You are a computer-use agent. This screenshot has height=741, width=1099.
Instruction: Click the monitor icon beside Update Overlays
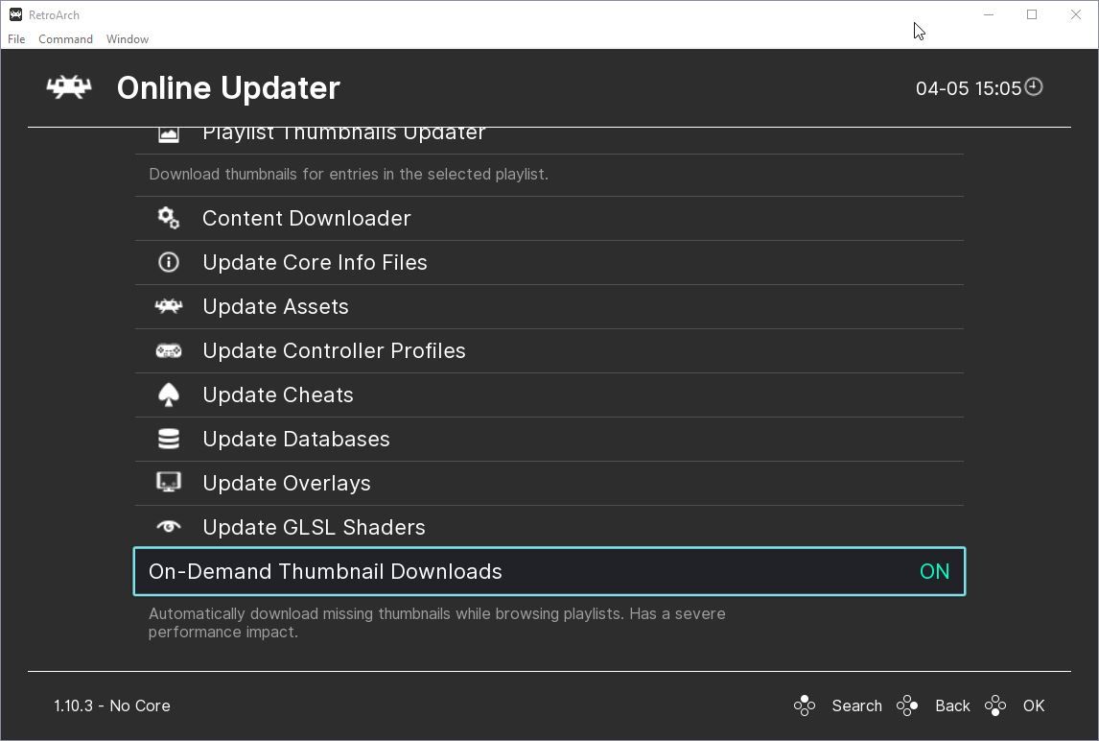coord(168,483)
